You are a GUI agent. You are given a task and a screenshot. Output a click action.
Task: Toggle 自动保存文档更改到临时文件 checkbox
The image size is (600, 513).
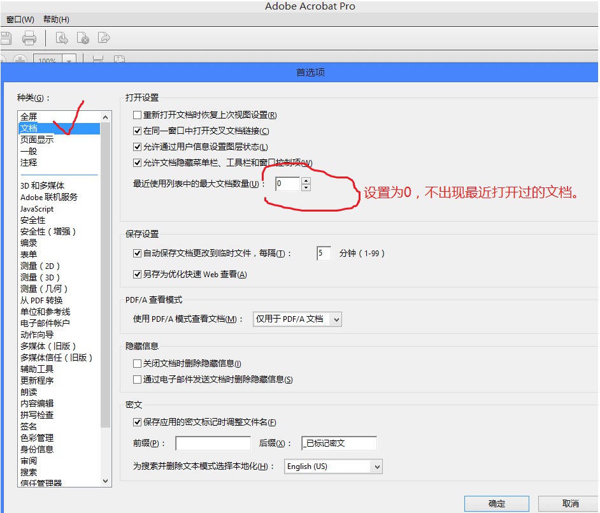pyautogui.click(x=137, y=253)
